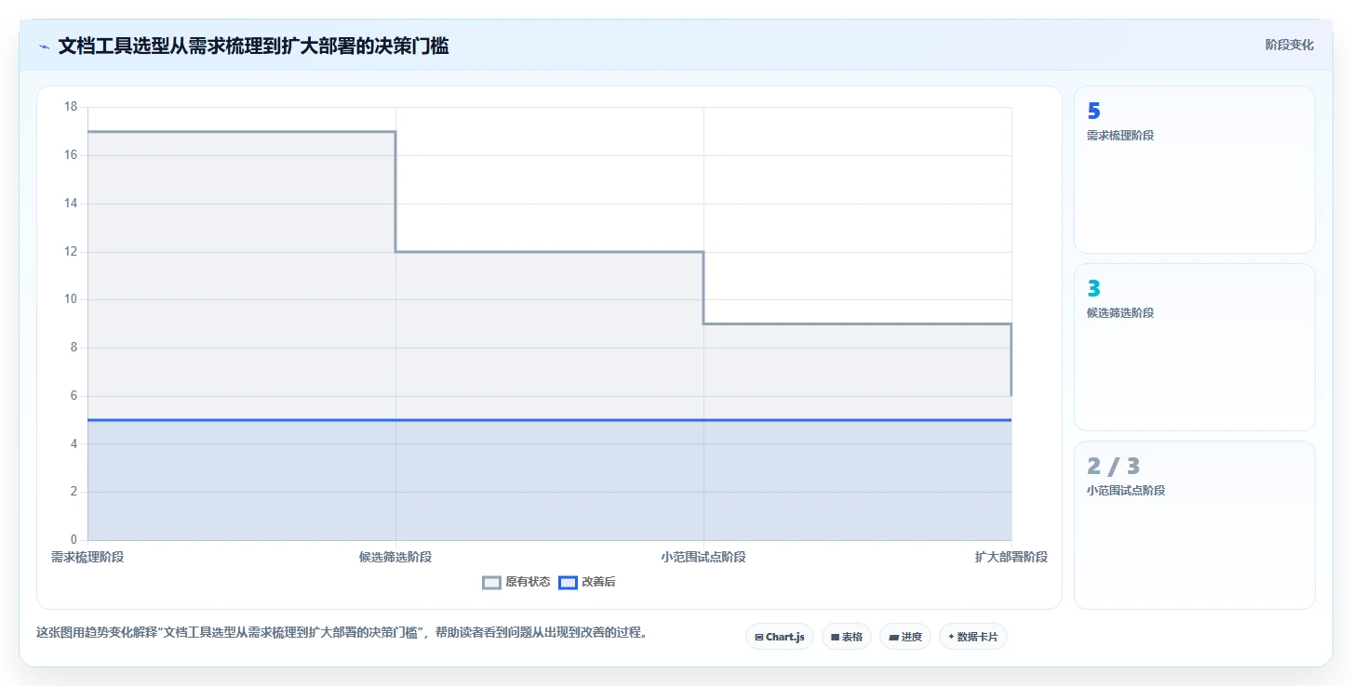Click the lightning icon beside the title
The width and height of the screenshot is (1352, 686).
tap(44, 46)
